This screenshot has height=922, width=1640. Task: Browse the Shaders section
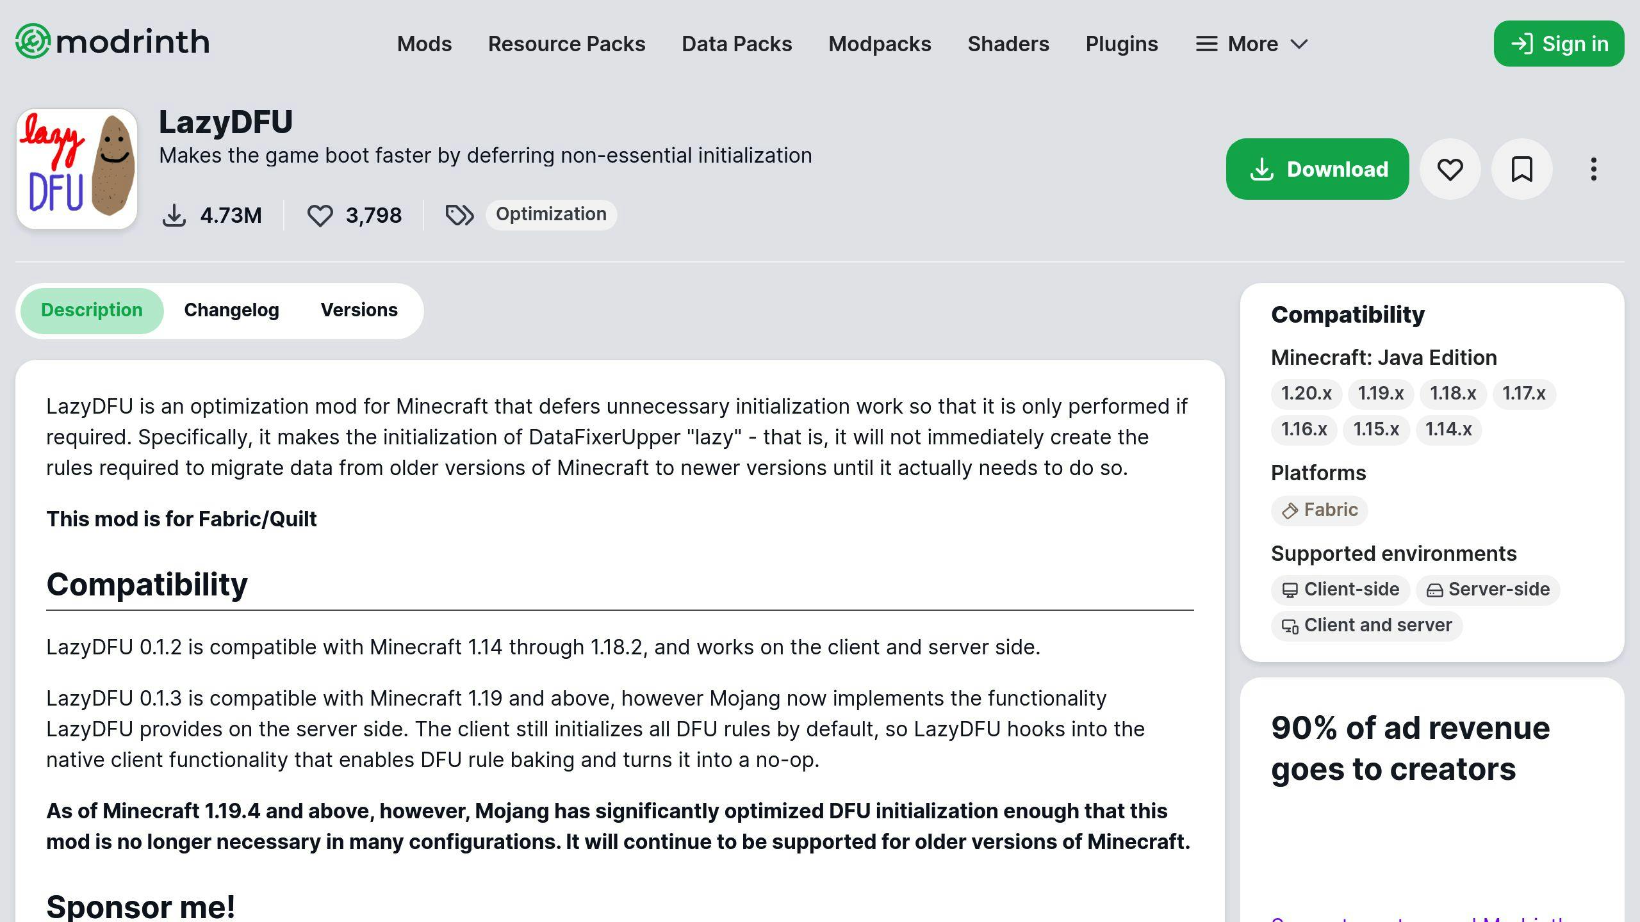[x=1008, y=44]
